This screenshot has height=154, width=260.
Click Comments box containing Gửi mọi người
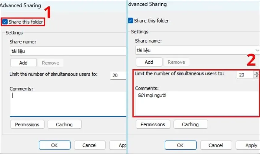coord(197,103)
